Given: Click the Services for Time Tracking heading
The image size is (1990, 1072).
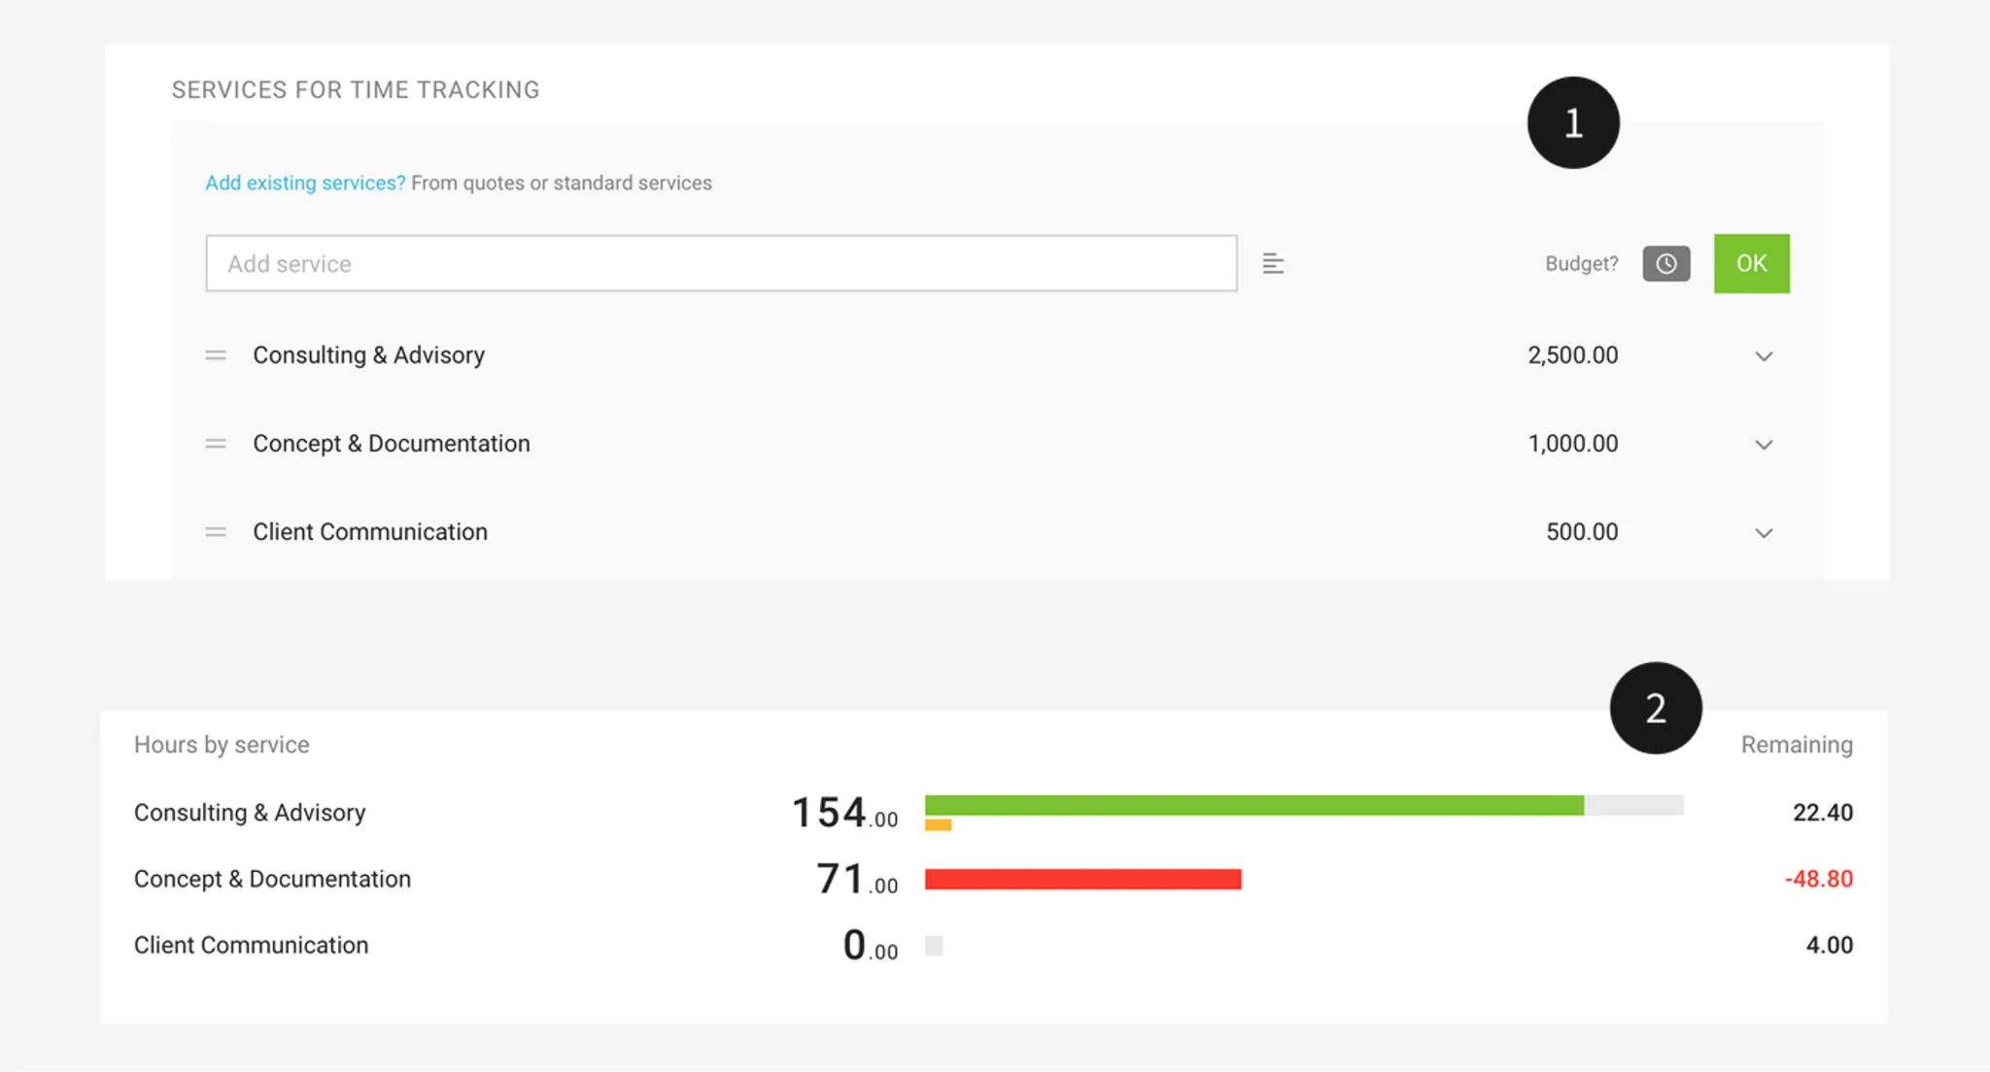Looking at the screenshot, I should (356, 90).
